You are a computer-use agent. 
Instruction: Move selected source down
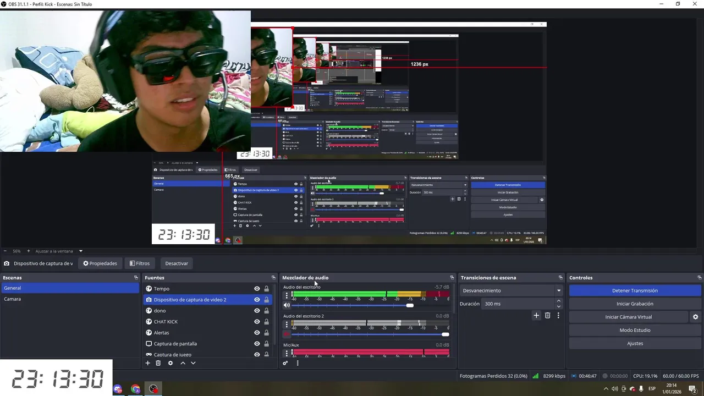pos(193,363)
